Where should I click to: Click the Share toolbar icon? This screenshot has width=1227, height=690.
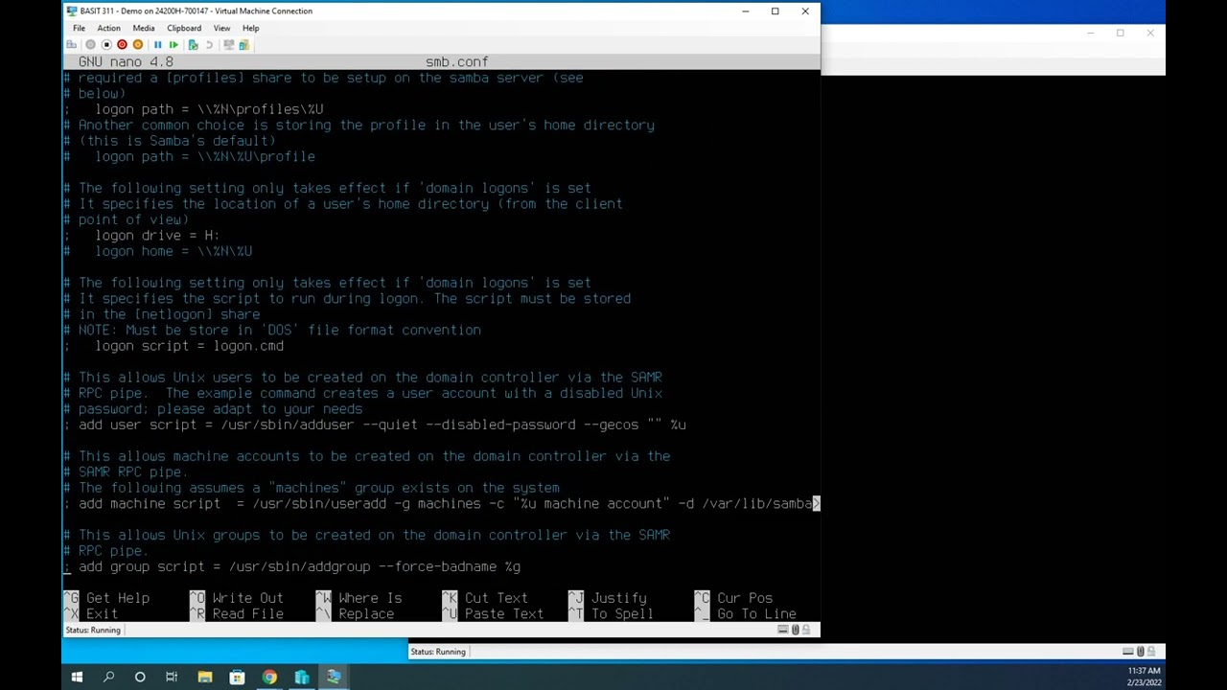pyautogui.click(x=244, y=45)
